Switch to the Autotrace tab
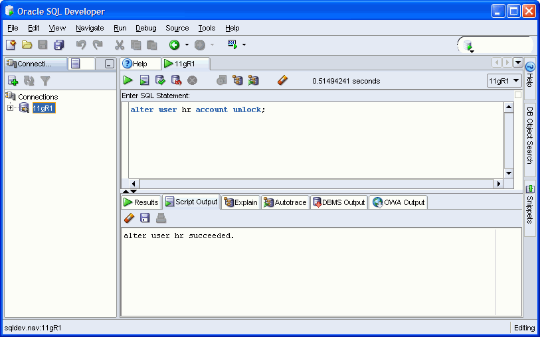The image size is (540, 337). [x=285, y=202]
